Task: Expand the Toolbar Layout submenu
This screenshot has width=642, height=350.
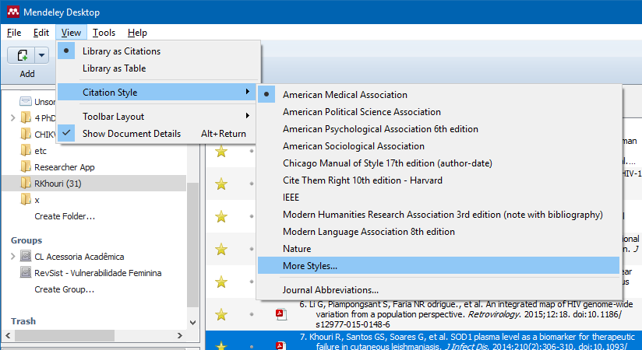Action: [157, 117]
